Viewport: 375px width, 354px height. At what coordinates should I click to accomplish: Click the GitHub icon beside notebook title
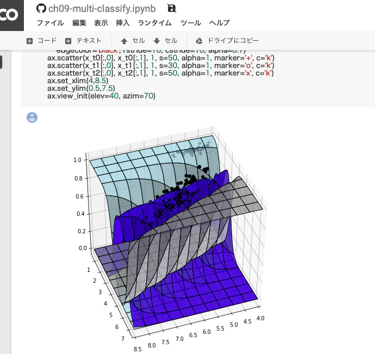[x=41, y=9]
